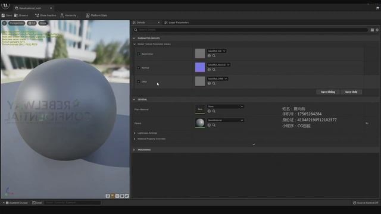
Task: Open the Details grid view options icon
Action: [x=372, y=30]
